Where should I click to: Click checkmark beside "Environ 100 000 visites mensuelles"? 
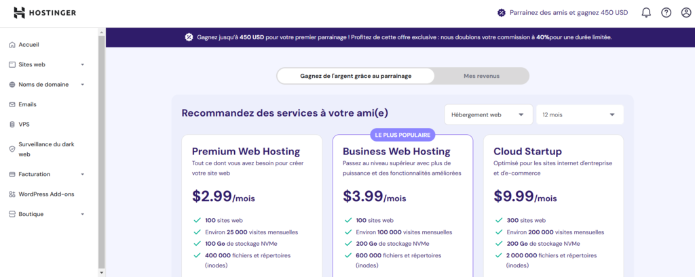coord(347,232)
